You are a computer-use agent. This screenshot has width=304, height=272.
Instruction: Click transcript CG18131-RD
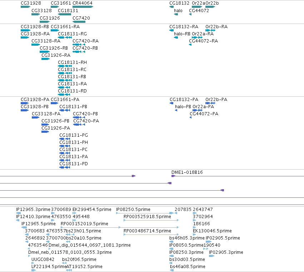click(72, 91)
